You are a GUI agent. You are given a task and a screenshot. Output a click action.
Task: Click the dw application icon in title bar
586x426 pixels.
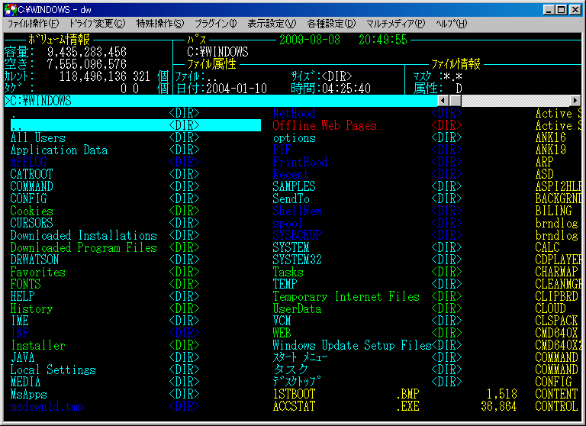click(10, 10)
